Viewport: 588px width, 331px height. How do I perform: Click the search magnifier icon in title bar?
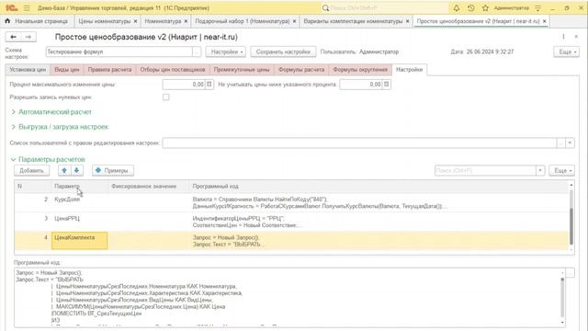(325, 8)
